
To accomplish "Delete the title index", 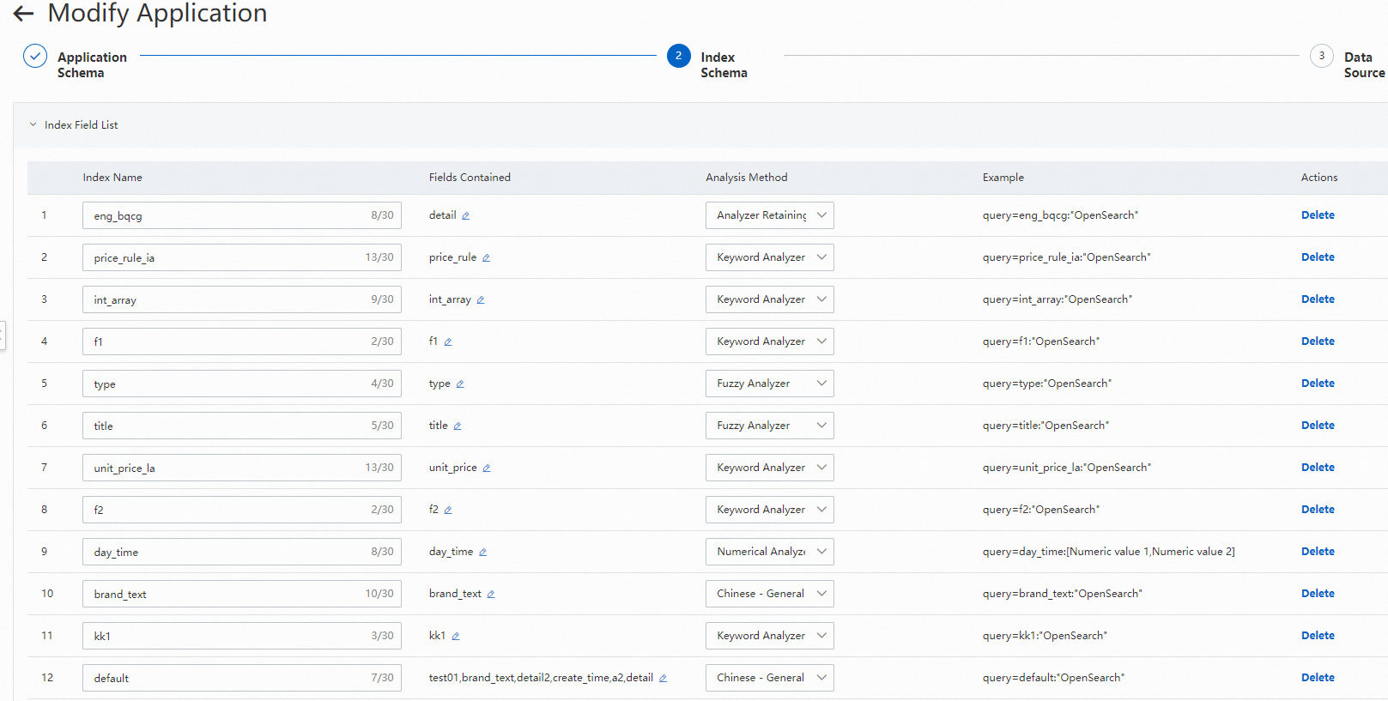I will coord(1318,426).
